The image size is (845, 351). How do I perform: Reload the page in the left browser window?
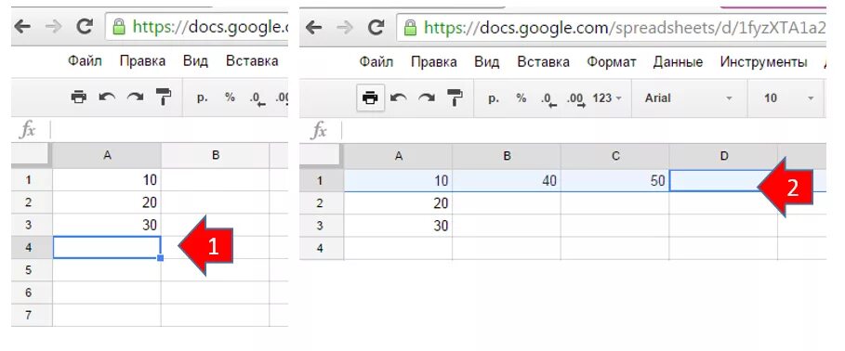coord(84,26)
